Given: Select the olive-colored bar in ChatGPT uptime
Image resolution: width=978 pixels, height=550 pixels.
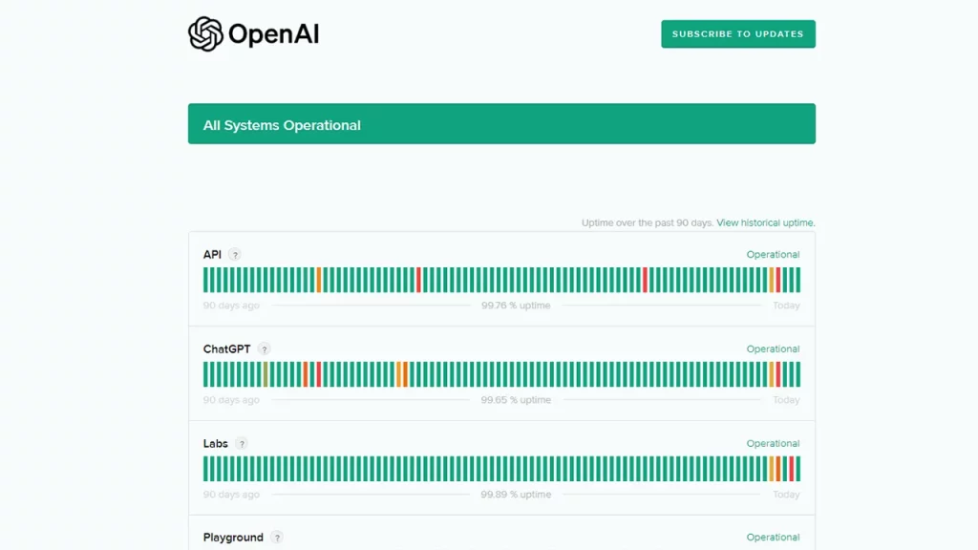Looking at the screenshot, I should (266, 374).
